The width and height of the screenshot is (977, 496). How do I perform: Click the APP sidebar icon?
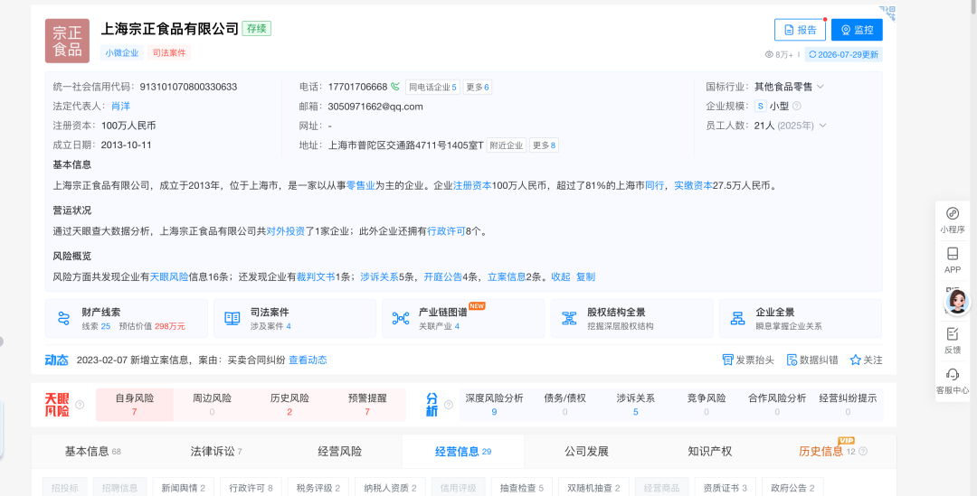coord(952,254)
